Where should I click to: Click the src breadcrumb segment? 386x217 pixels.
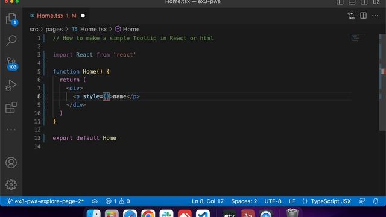tap(34, 30)
